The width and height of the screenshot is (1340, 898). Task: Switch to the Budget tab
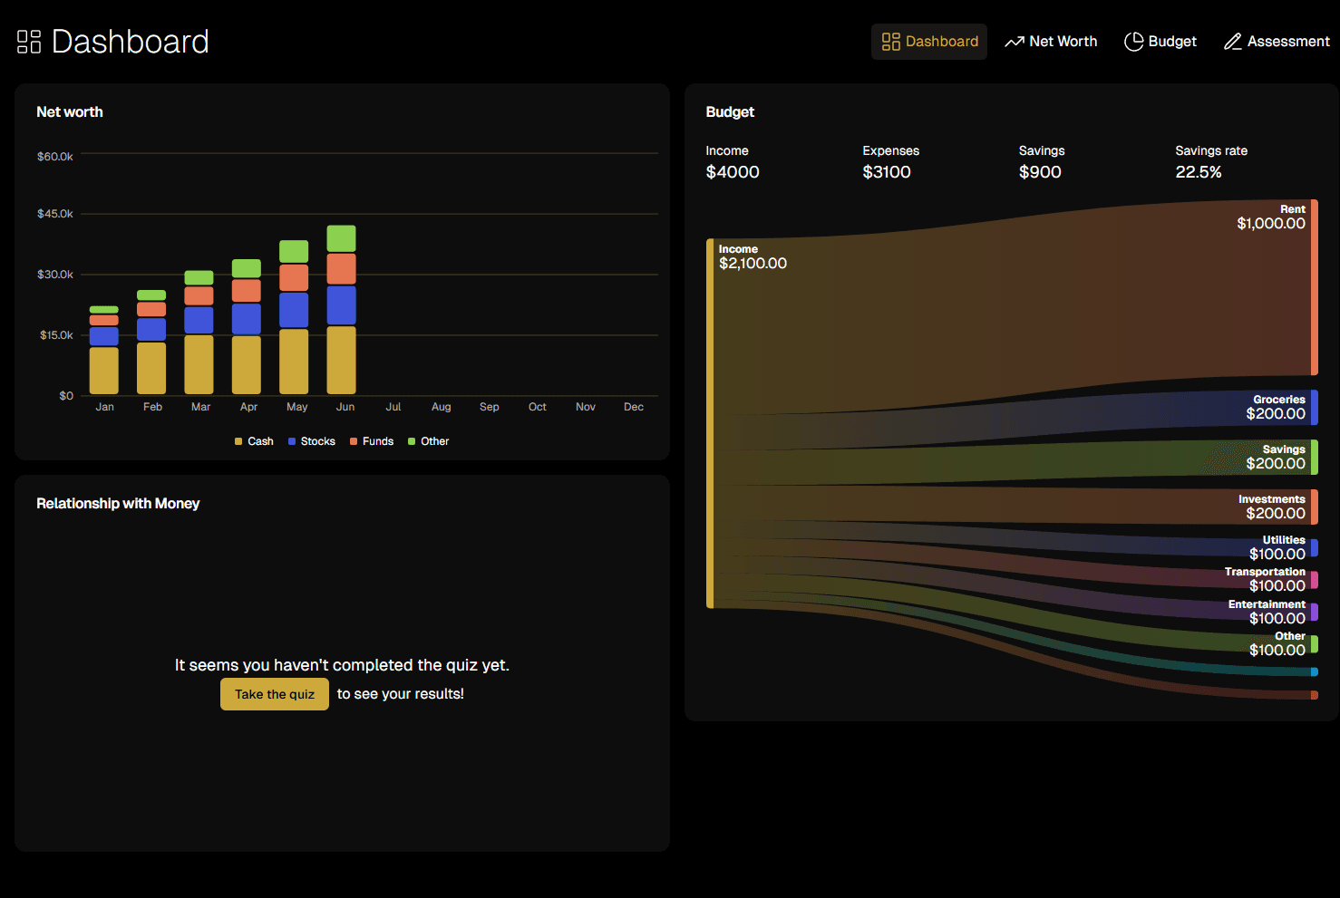coord(1160,42)
